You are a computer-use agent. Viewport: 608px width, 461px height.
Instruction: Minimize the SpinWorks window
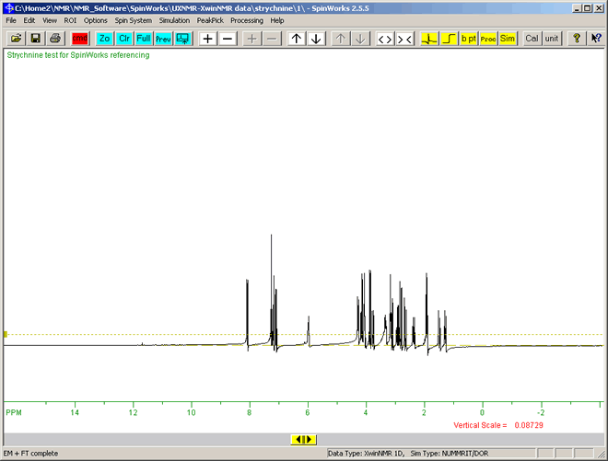(x=577, y=8)
